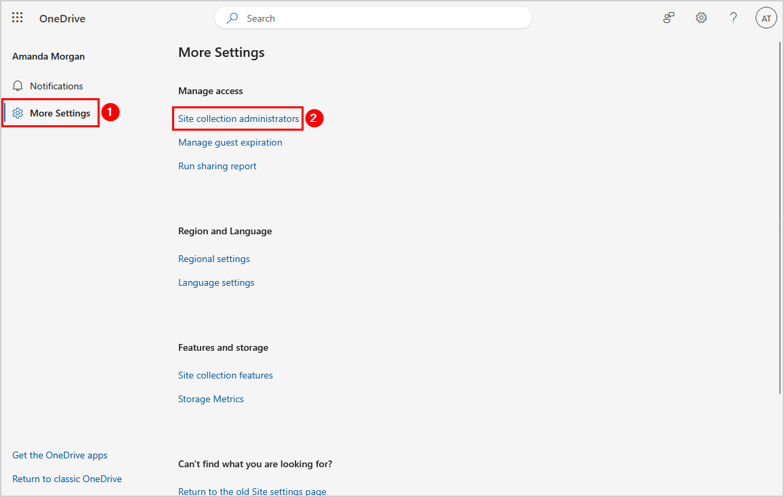Open the header icon left of the settings gear
Screen dimensions: 784x497
click(x=669, y=18)
